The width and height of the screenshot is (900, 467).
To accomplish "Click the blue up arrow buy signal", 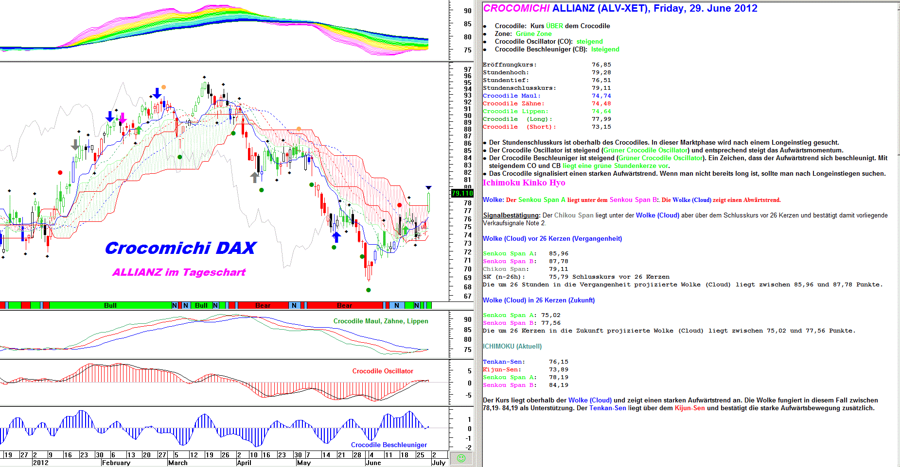I will [336, 237].
